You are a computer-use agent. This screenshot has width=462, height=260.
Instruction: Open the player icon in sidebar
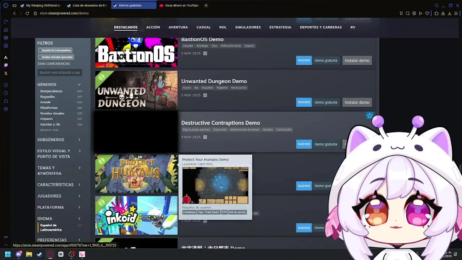click(x=6, y=85)
